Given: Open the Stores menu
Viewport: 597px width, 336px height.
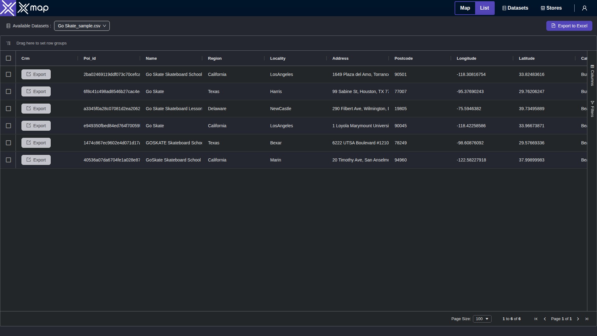Looking at the screenshot, I should [x=551, y=8].
